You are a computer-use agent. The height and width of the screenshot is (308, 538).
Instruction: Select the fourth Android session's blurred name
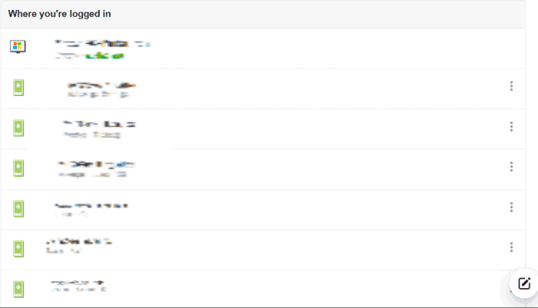[91, 206]
